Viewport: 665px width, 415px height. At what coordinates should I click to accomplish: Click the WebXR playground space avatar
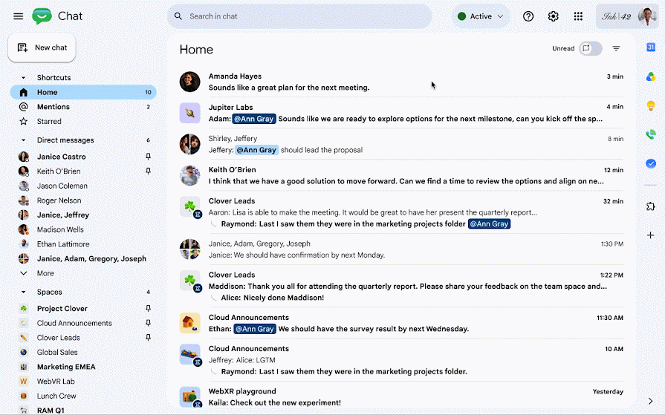coord(189,396)
